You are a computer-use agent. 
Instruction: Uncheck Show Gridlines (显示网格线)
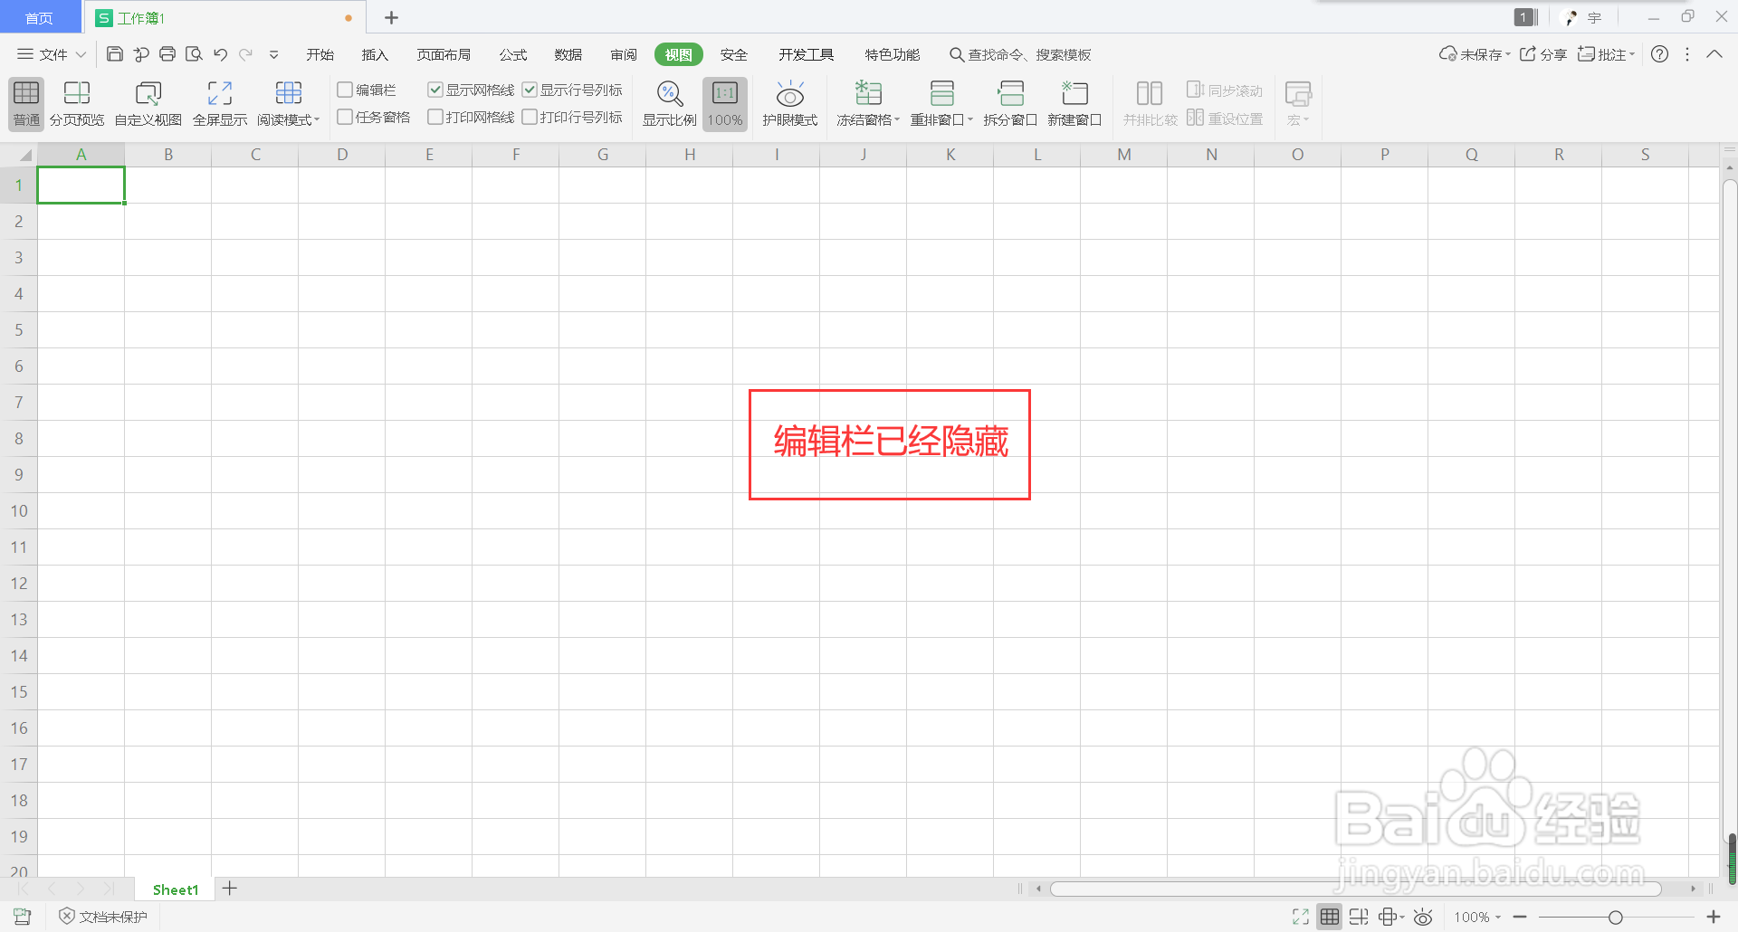coord(435,90)
